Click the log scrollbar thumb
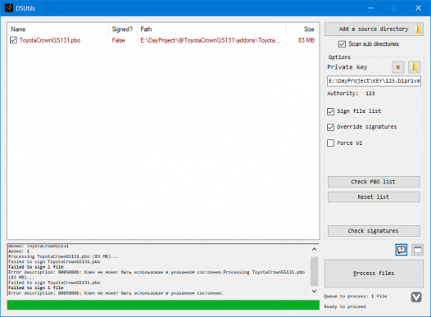 [x=314, y=271]
